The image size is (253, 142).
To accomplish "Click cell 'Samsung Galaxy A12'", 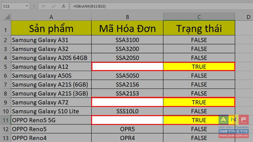I will coord(51,67).
